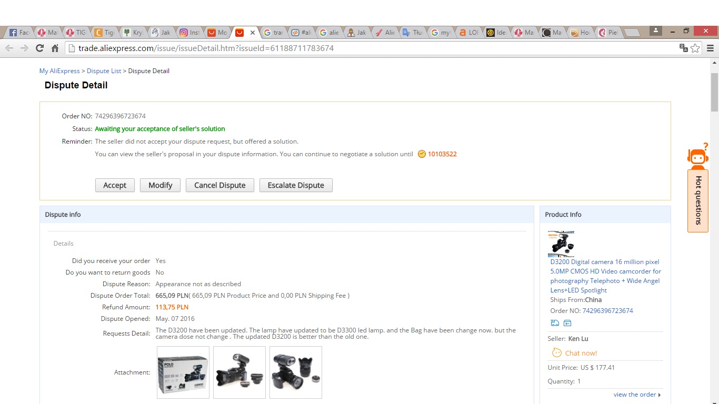
Task: Open the Hot questions robot assistant icon
Action: tap(697, 156)
